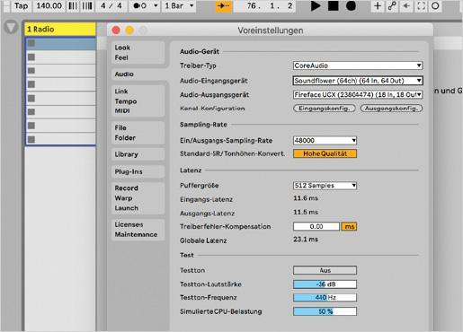Click the Treiberfehler-Kompensation 0.00 field
This screenshot has width=463, height=332.
tap(316, 226)
